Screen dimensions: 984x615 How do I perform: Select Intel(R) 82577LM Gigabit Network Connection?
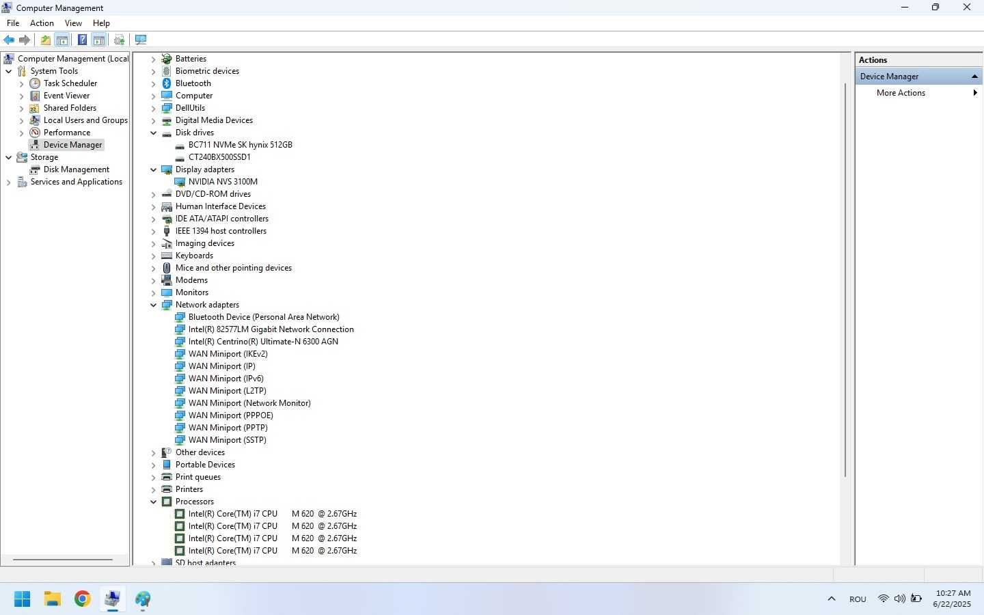tap(271, 329)
